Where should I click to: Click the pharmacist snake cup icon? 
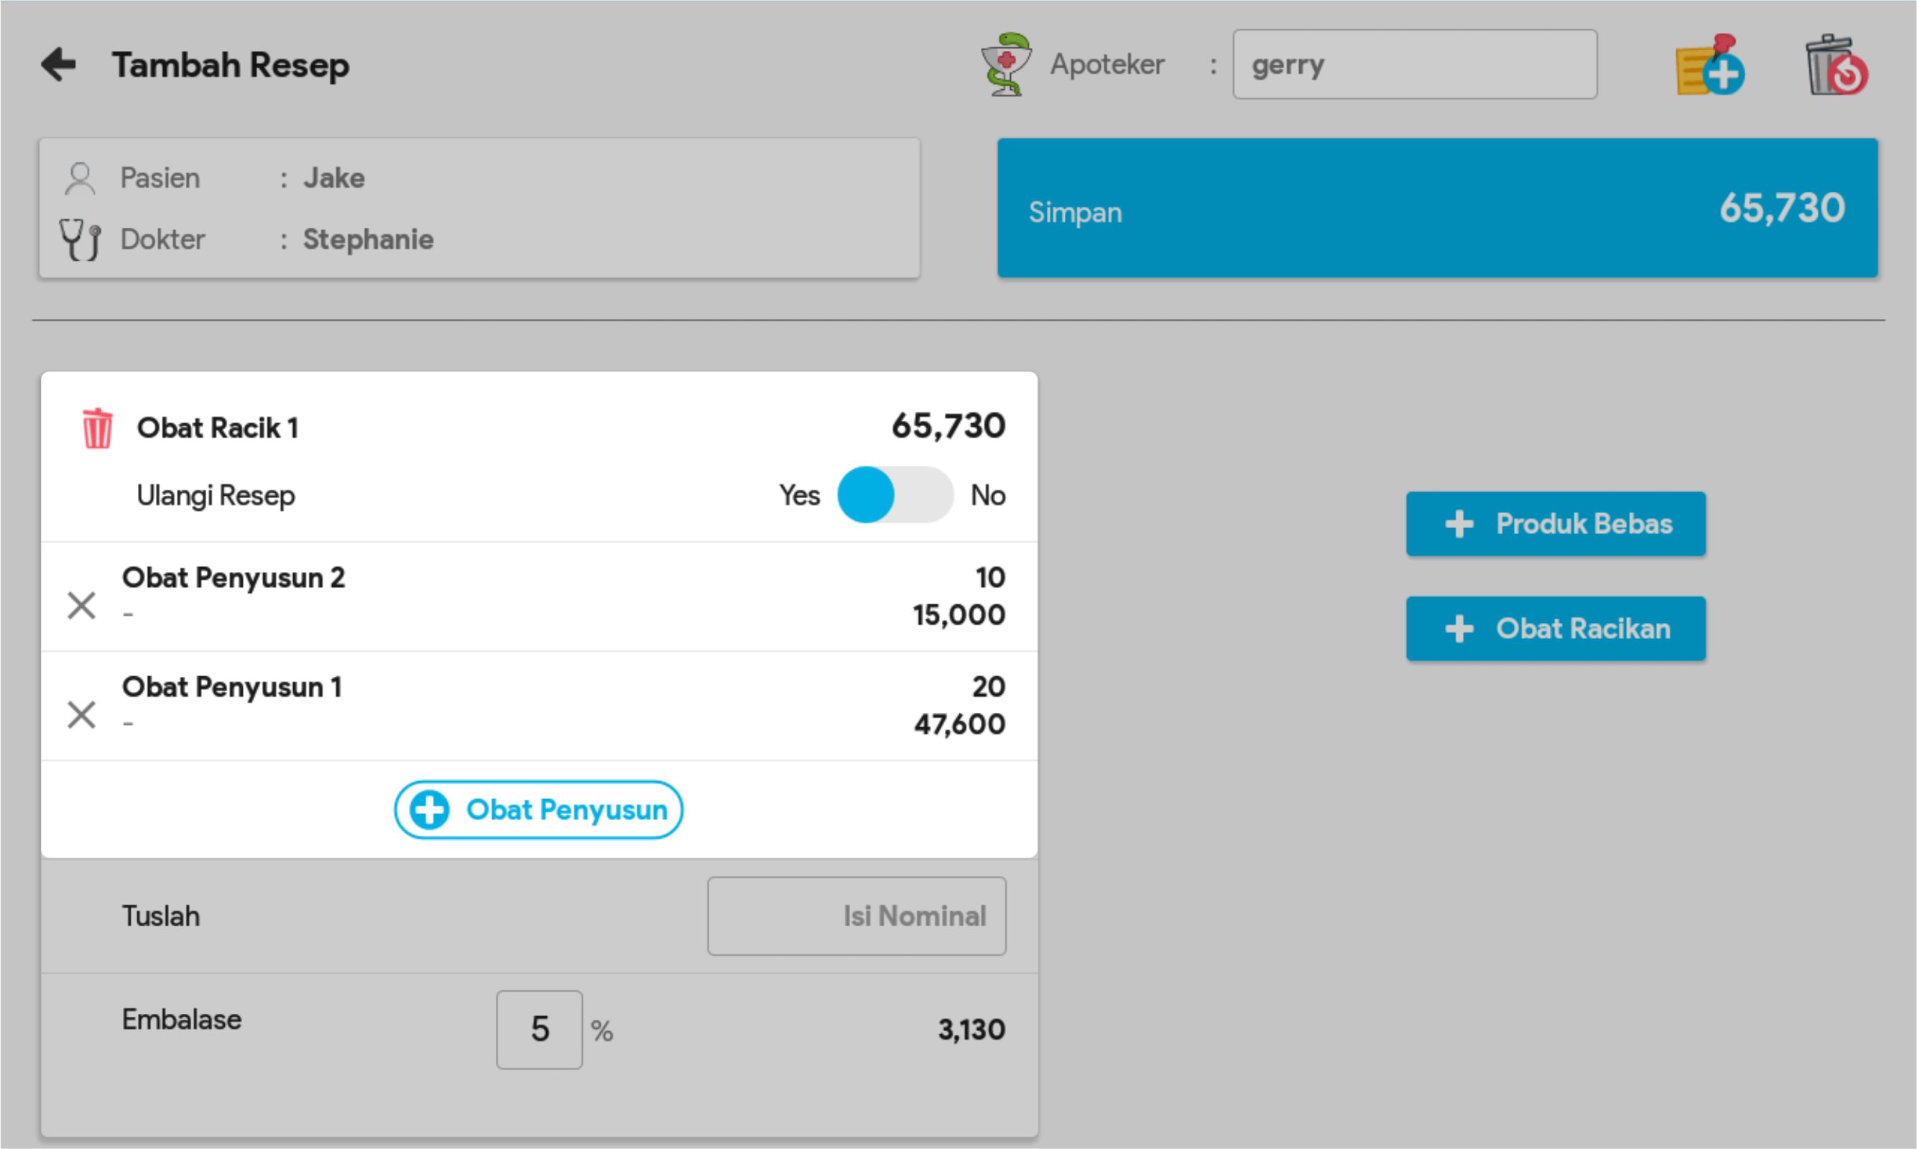1005,64
